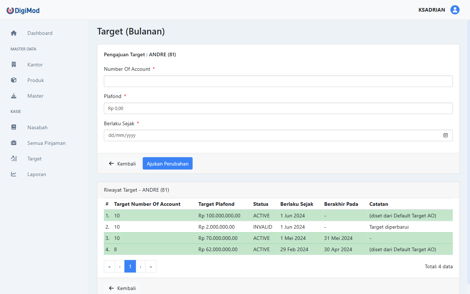Open Dashboard using the home icon
The image size is (470, 294).
[x=13, y=33]
